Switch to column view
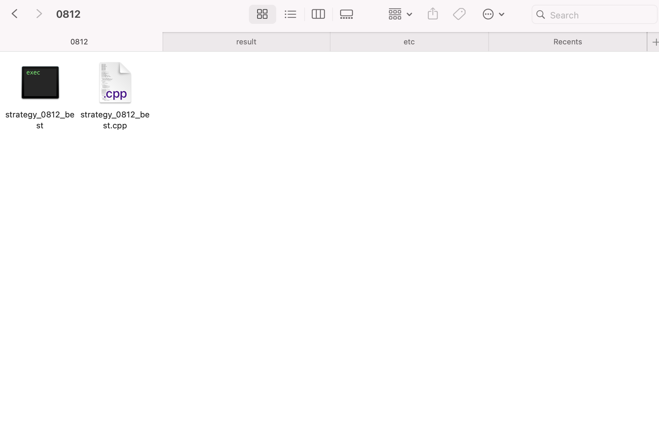659x426 pixels. (x=318, y=14)
